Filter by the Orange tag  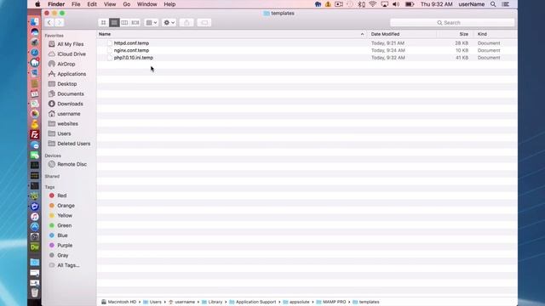click(66, 206)
